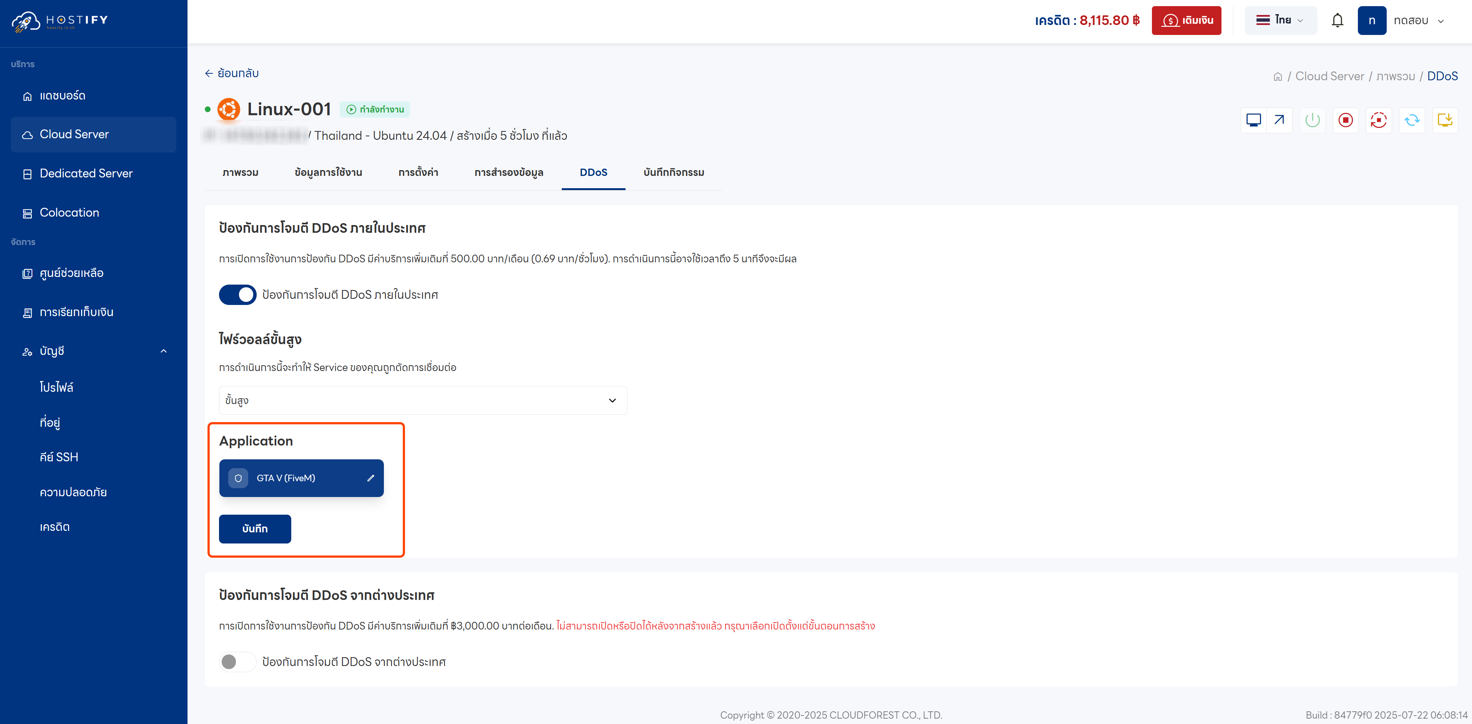Click the credit balance 8,115.80 ฿
Image resolution: width=1472 pixels, height=724 pixels.
click(1110, 21)
